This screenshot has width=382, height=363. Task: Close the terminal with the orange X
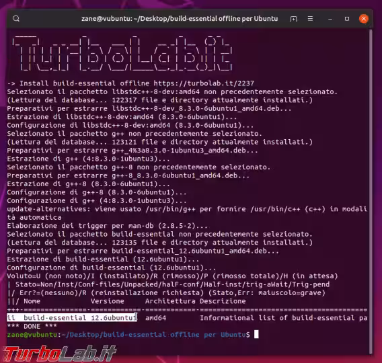pyautogui.click(x=363, y=19)
